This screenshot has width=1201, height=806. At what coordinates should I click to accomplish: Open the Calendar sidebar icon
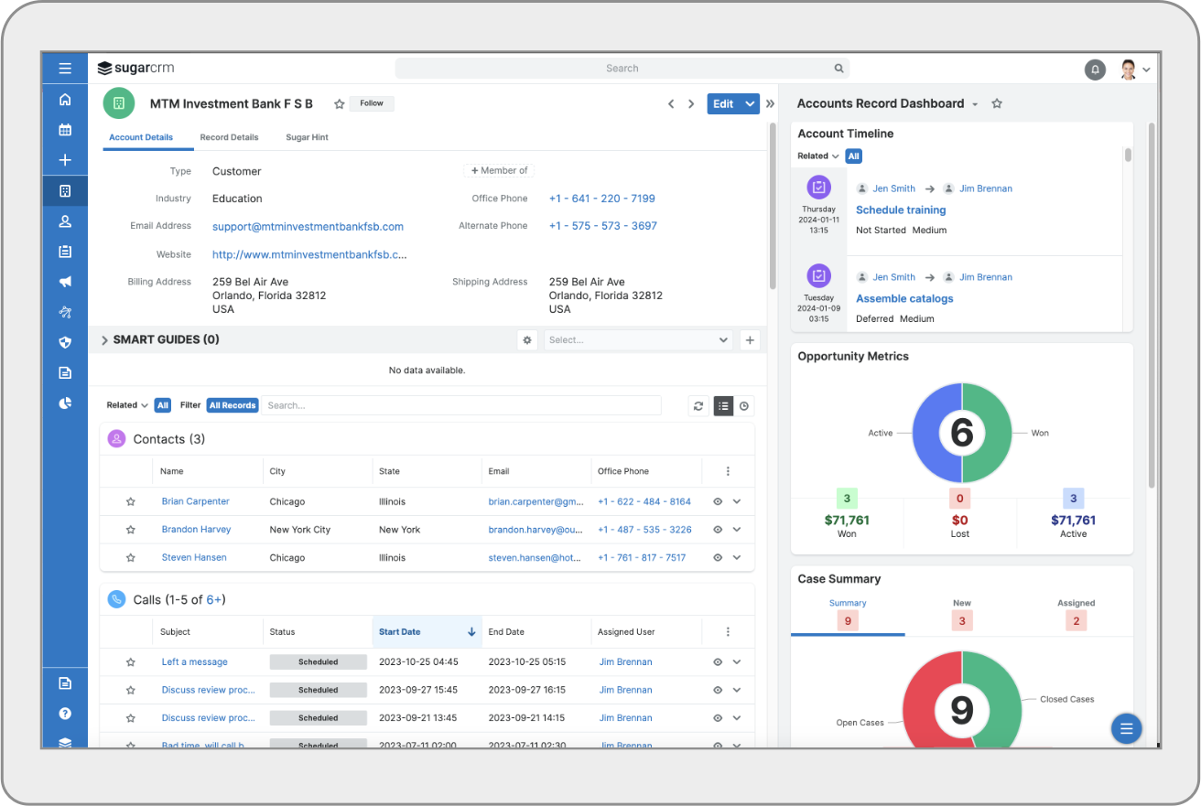click(65, 130)
